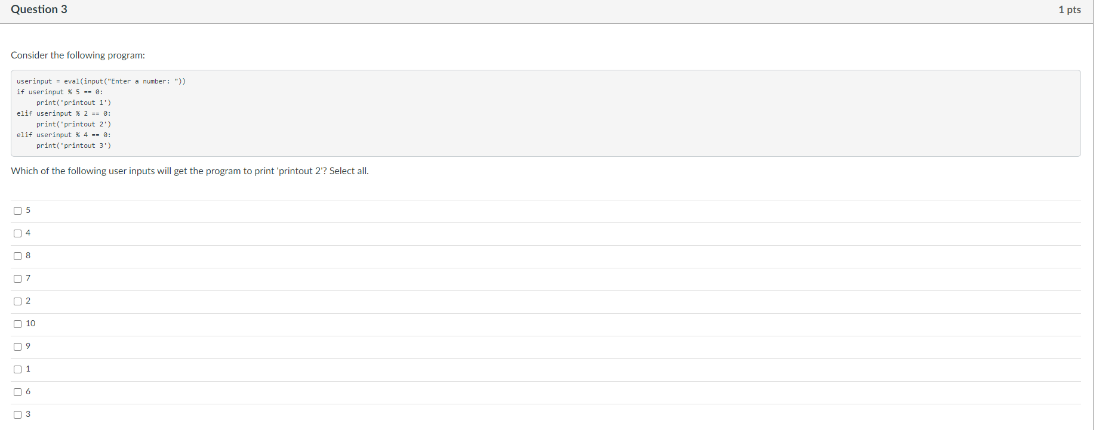Enable the checkbox next to 6
The height and width of the screenshot is (430, 1102).
click(18, 392)
